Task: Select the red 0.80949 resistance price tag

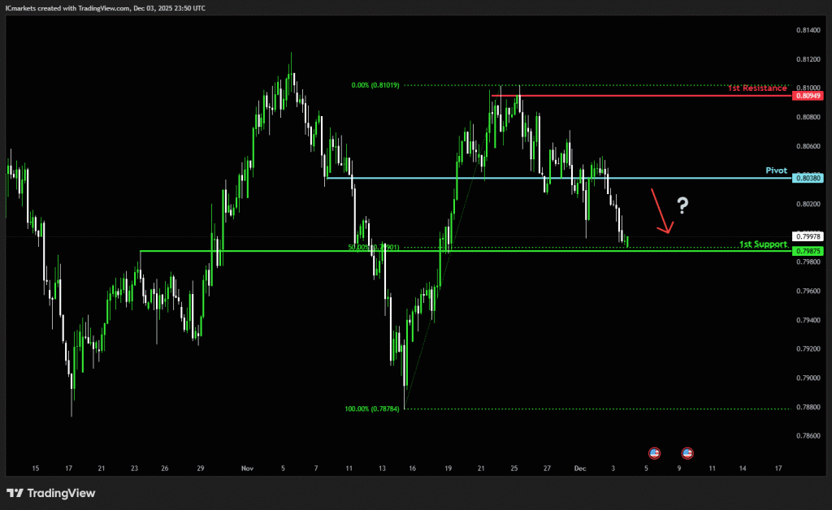Action: [x=809, y=96]
